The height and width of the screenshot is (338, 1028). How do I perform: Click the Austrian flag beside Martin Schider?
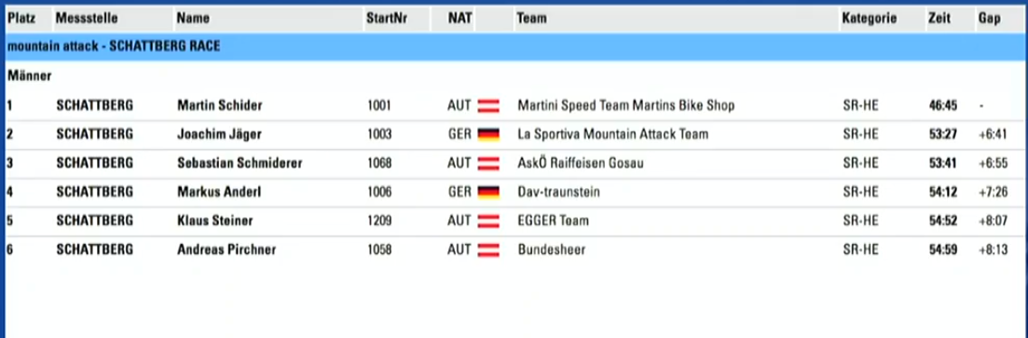click(x=488, y=105)
